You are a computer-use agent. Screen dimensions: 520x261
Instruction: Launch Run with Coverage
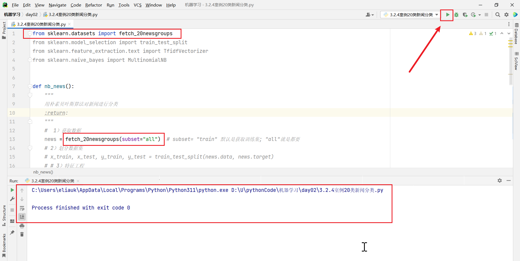[x=465, y=15]
